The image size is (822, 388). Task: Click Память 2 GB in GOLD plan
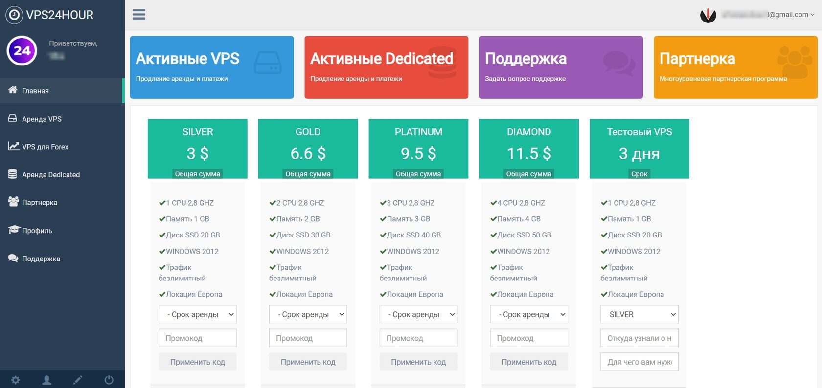point(295,219)
